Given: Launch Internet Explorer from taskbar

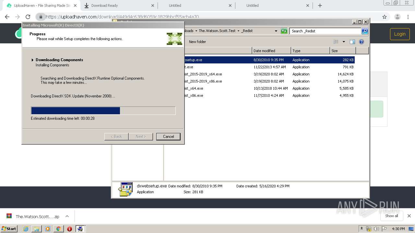Looking at the screenshot, I should 26,229.
